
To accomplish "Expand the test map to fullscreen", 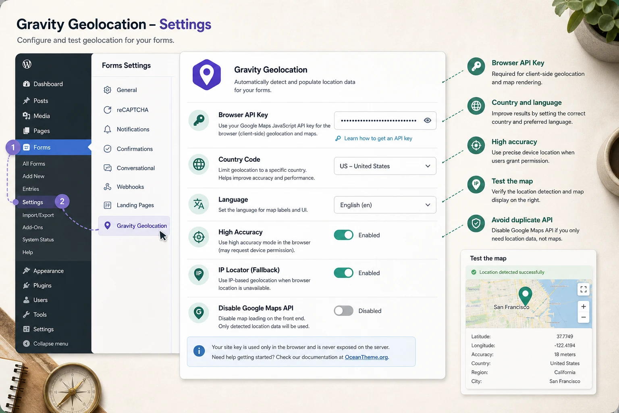I will pos(584,289).
